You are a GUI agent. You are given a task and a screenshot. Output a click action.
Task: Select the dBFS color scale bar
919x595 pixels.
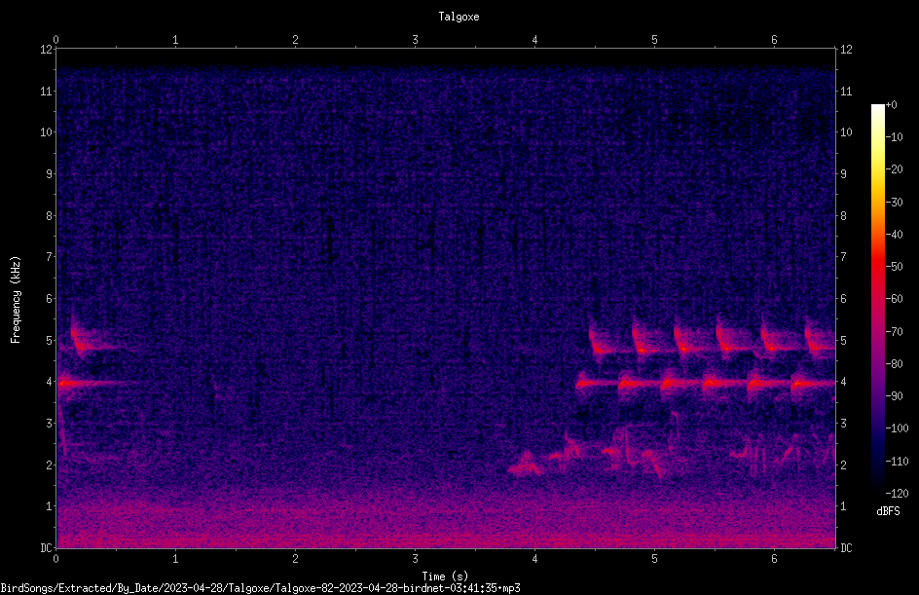click(x=877, y=298)
